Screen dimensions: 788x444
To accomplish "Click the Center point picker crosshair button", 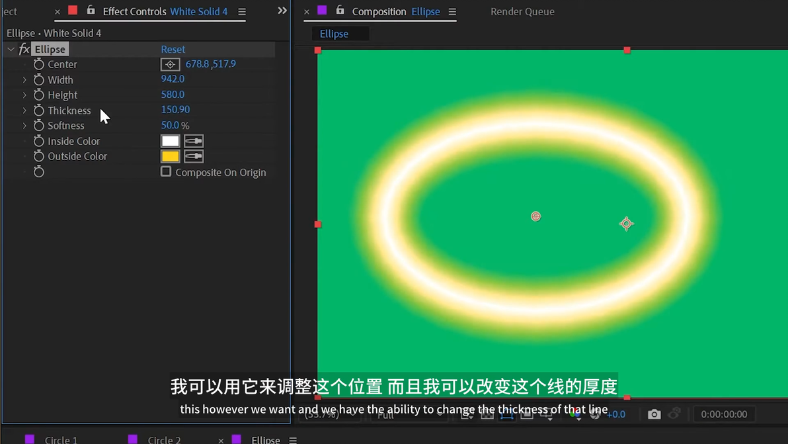I will click(171, 64).
